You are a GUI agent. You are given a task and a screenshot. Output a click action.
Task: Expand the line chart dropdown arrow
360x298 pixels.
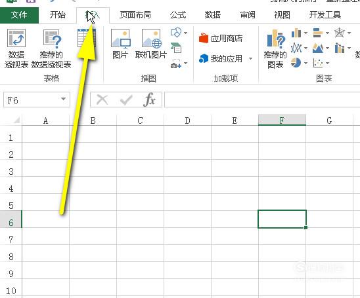pyautogui.click(x=306, y=48)
